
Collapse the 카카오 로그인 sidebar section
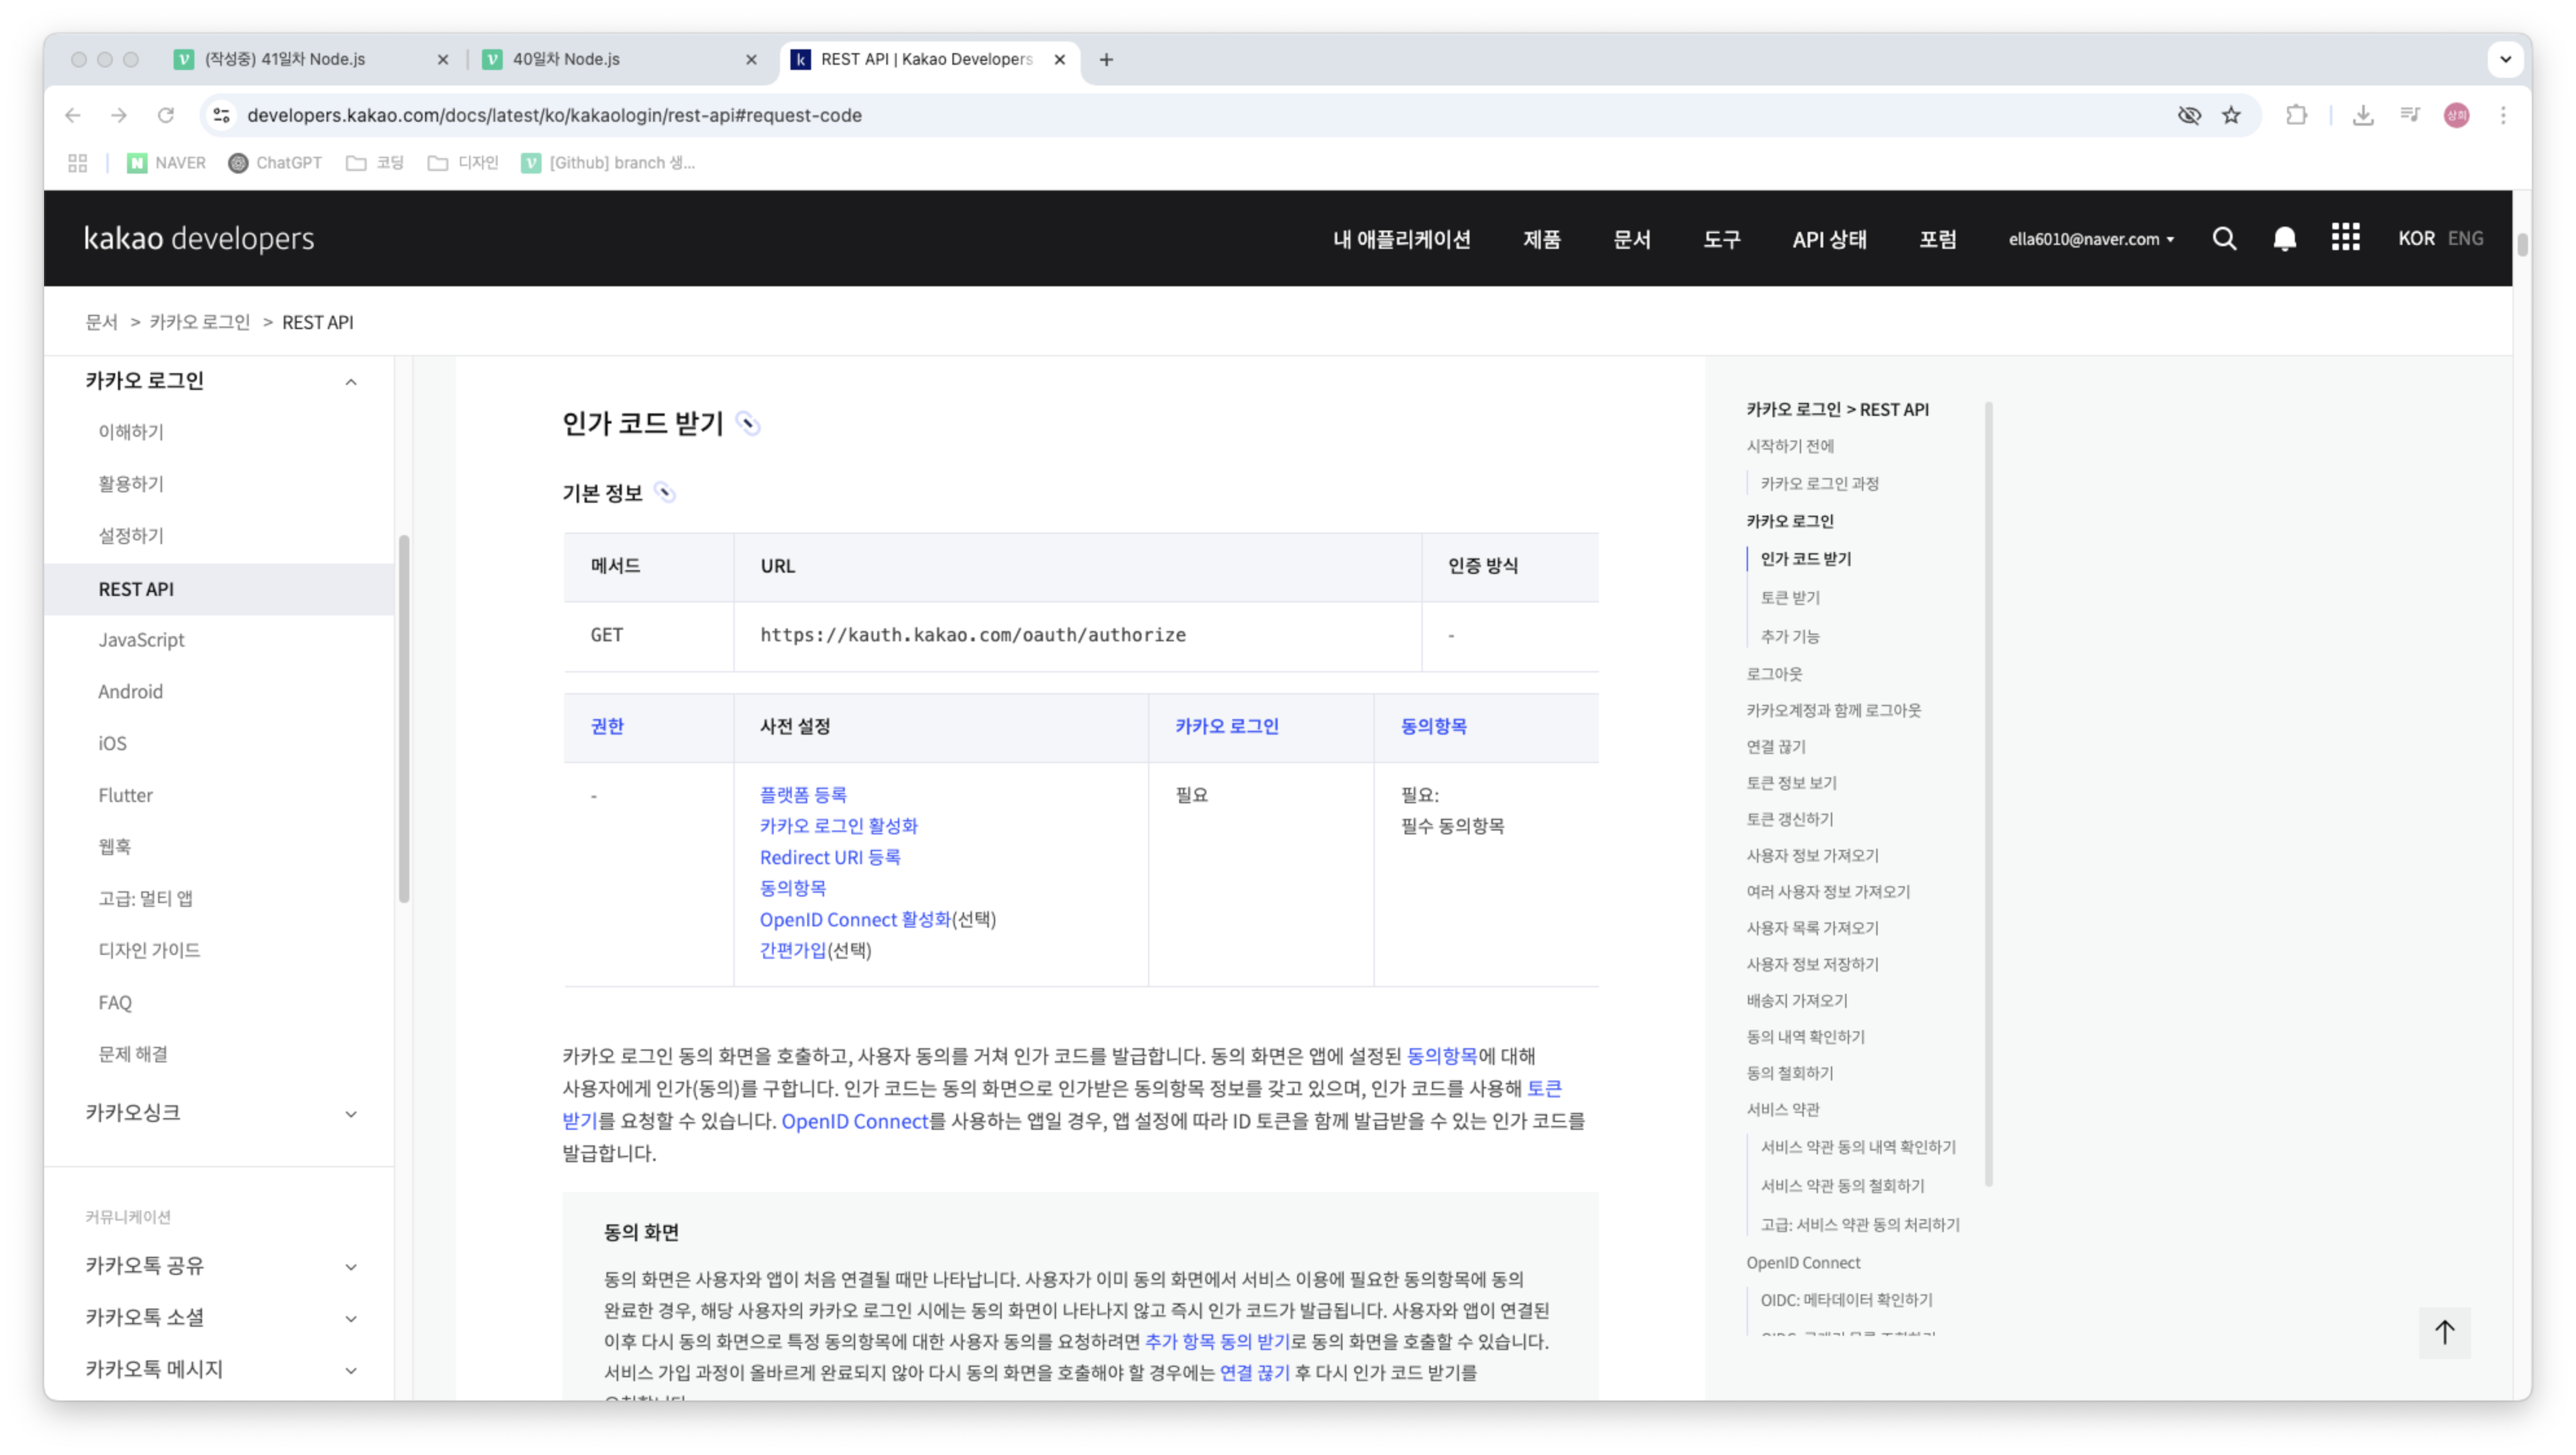click(351, 381)
